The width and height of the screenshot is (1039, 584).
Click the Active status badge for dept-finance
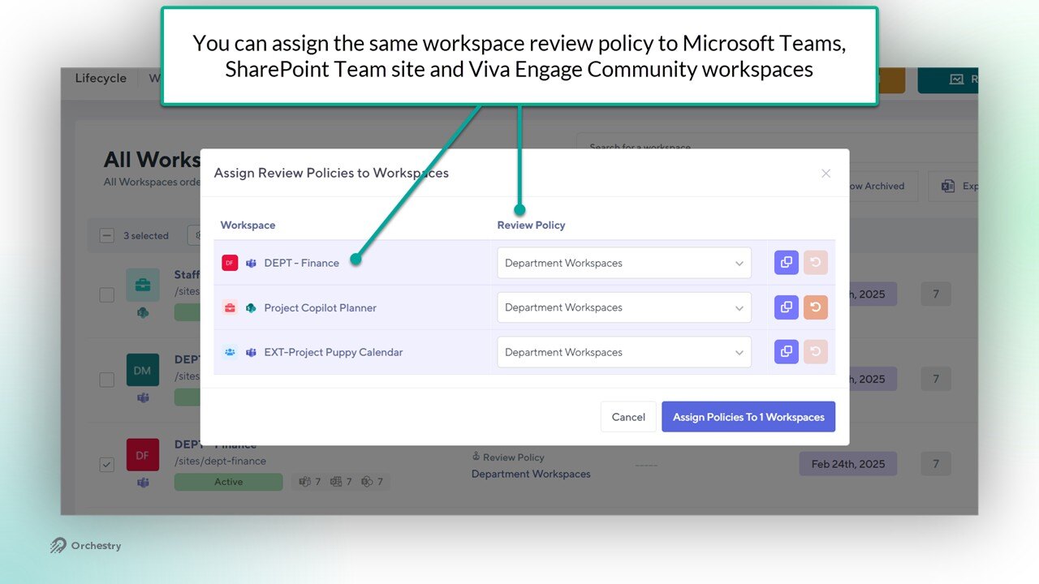[x=228, y=482]
